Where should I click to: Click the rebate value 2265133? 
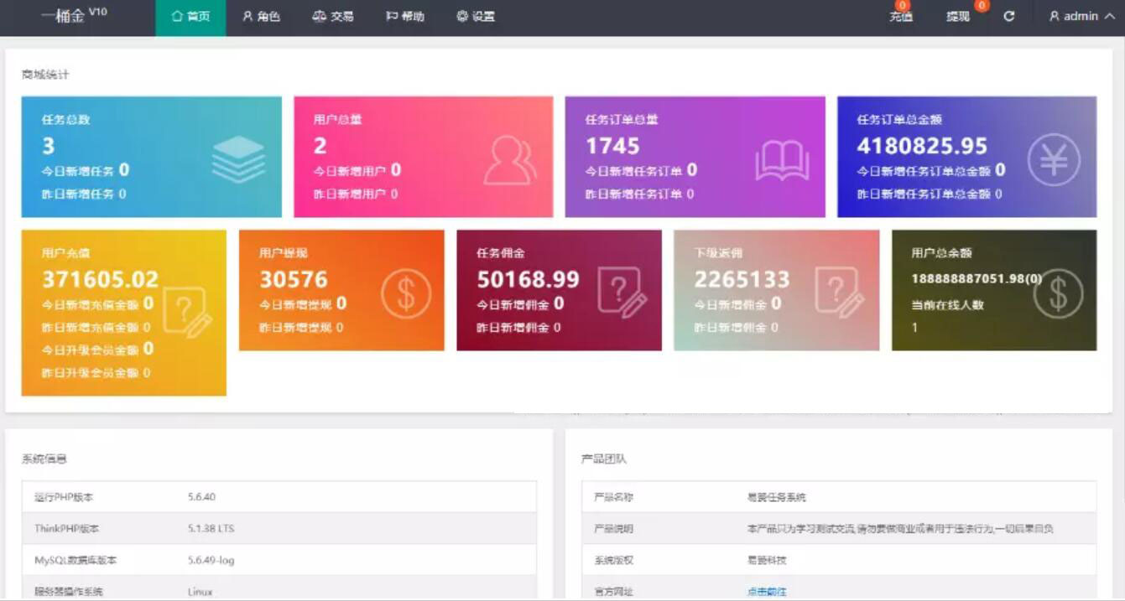click(742, 279)
